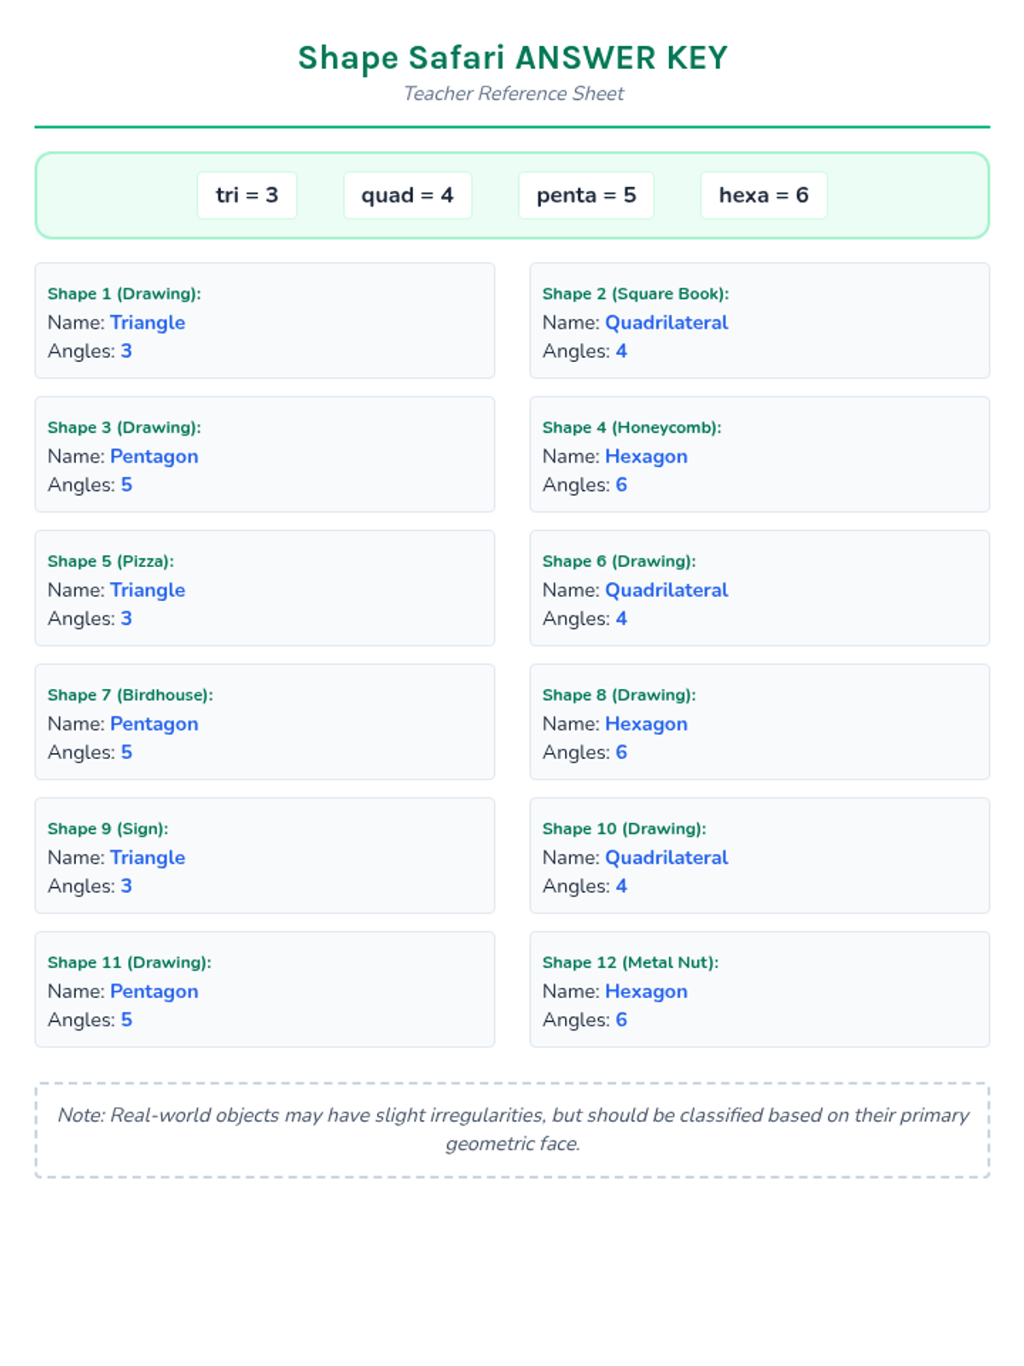Click the Teacher Reference Sheet subtitle
This screenshot has height=1366, width=1024.
click(x=513, y=94)
